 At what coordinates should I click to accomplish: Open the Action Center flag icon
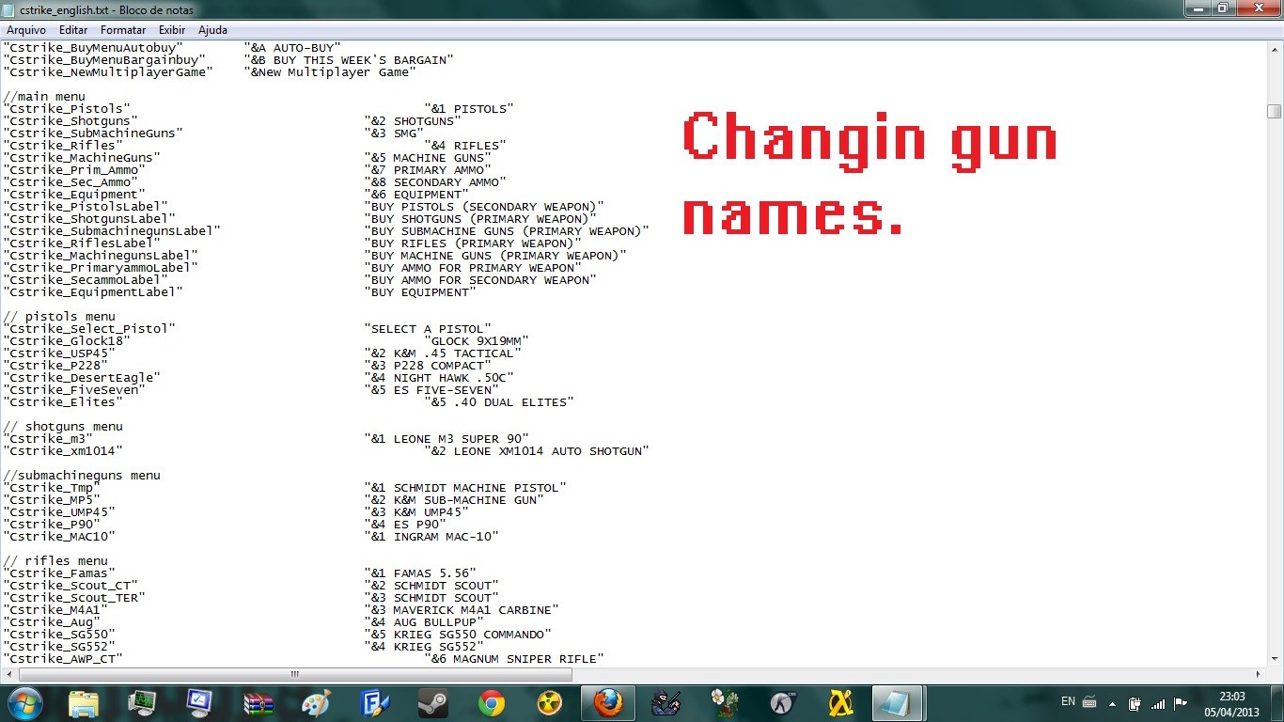point(1182,702)
